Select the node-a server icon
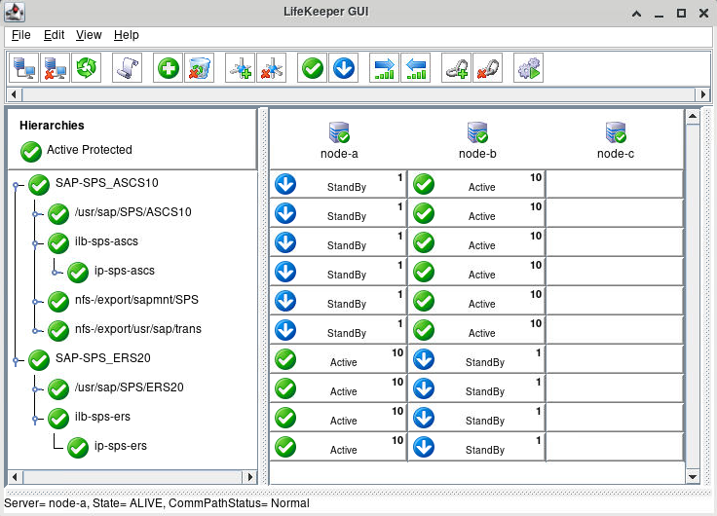The image size is (717, 516). (x=339, y=132)
